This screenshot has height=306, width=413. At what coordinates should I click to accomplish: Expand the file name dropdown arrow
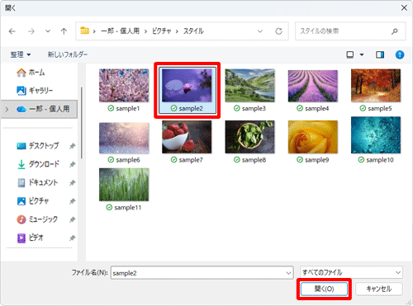(x=288, y=273)
